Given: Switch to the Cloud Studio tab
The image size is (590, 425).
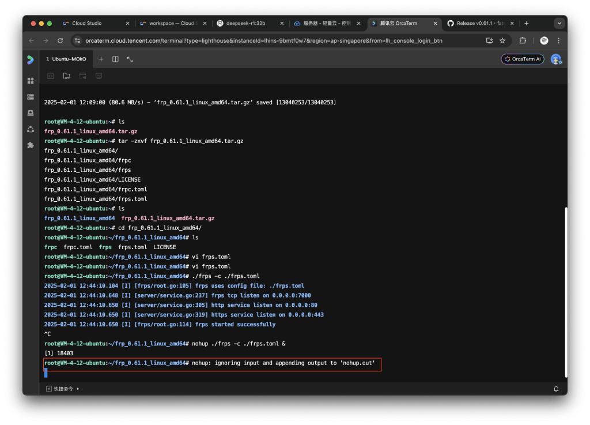Looking at the screenshot, I should point(96,23).
